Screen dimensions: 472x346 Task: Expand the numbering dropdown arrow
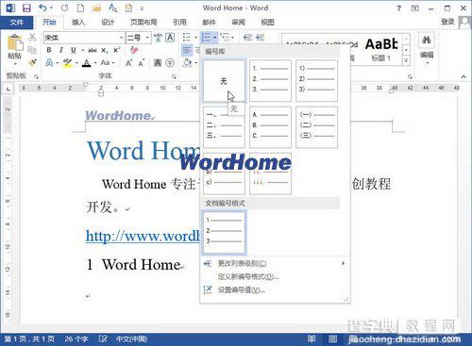click(215, 38)
